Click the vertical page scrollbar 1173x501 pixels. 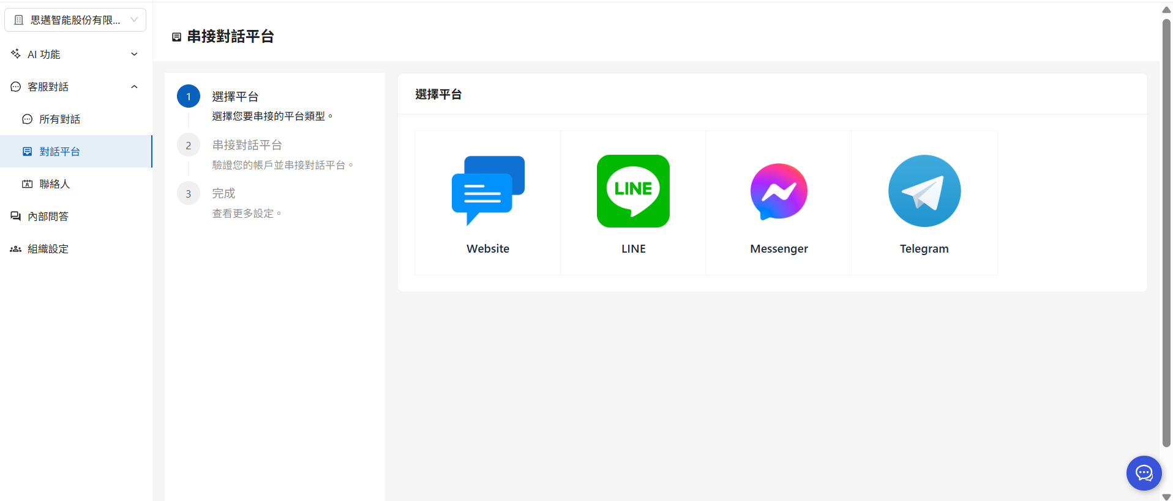(1166, 232)
